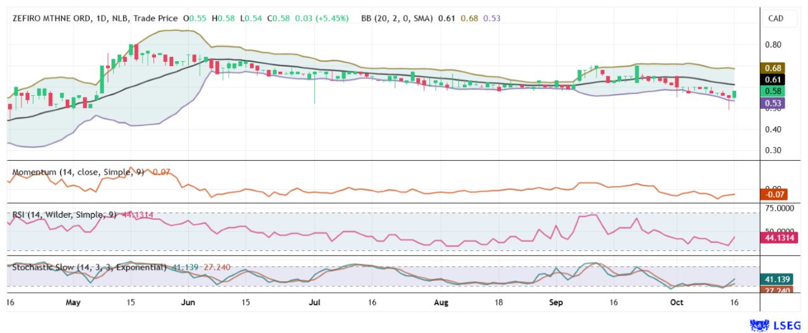Click the CAD currency button
Viewport: 808px width, 333px height.
pyautogui.click(x=775, y=18)
